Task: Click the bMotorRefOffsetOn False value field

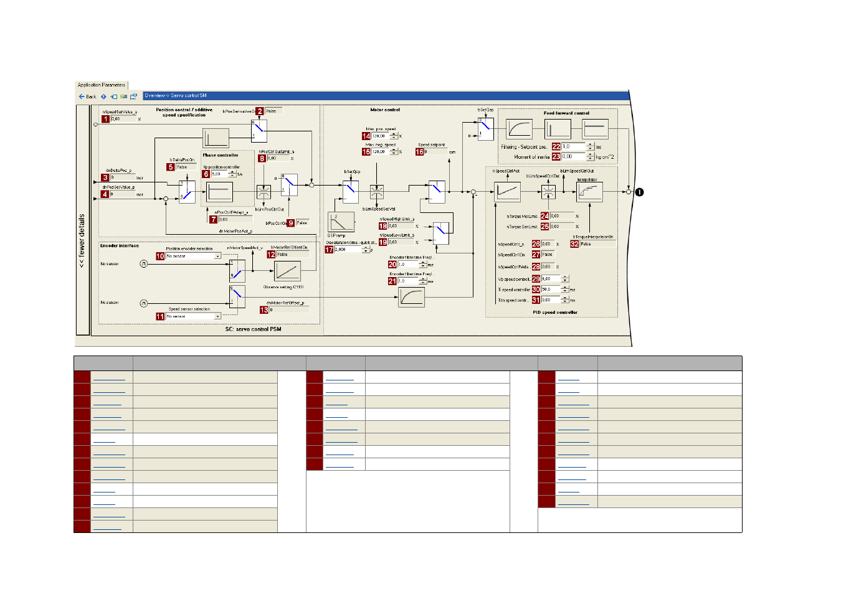Action: (292, 254)
